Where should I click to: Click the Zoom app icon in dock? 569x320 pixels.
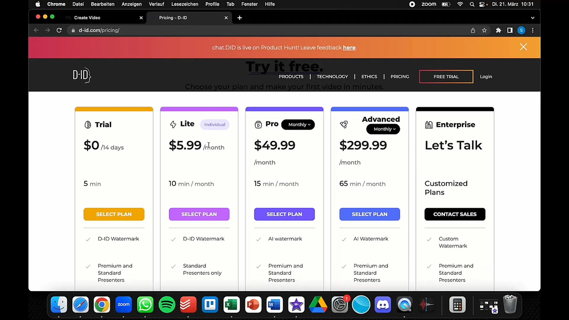(124, 304)
